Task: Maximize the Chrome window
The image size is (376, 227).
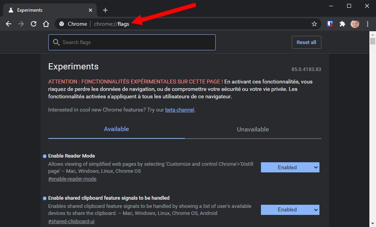Action: 349,6
